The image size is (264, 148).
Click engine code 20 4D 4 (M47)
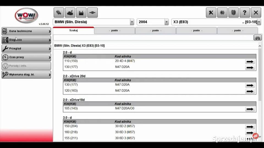point(125,61)
